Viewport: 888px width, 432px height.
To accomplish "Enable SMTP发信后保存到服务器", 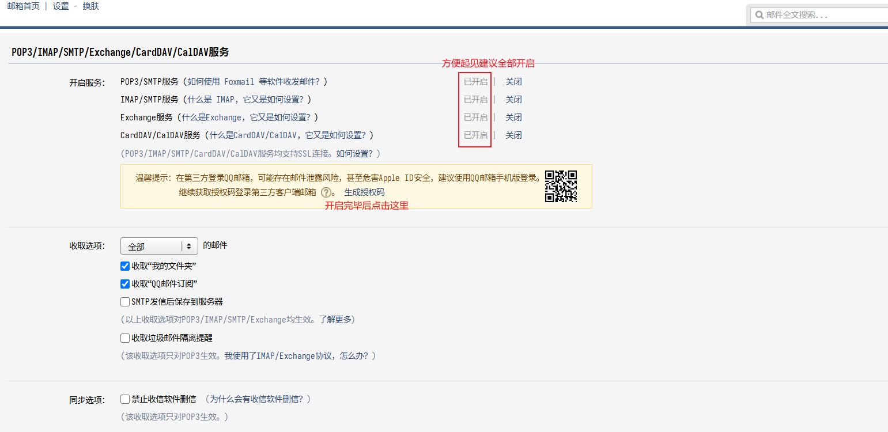I will click(125, 301).
